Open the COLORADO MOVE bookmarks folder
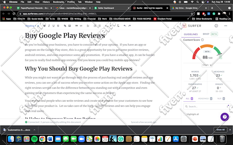This screenshot has height=145, width=233. click(120, 19)
